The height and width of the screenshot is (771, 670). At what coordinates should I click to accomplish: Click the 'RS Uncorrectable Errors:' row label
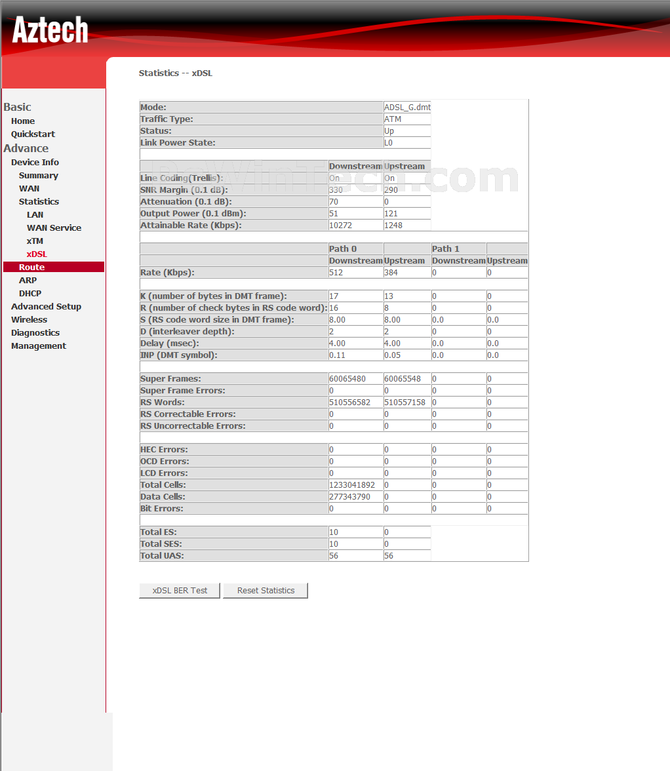pos(193,426)
